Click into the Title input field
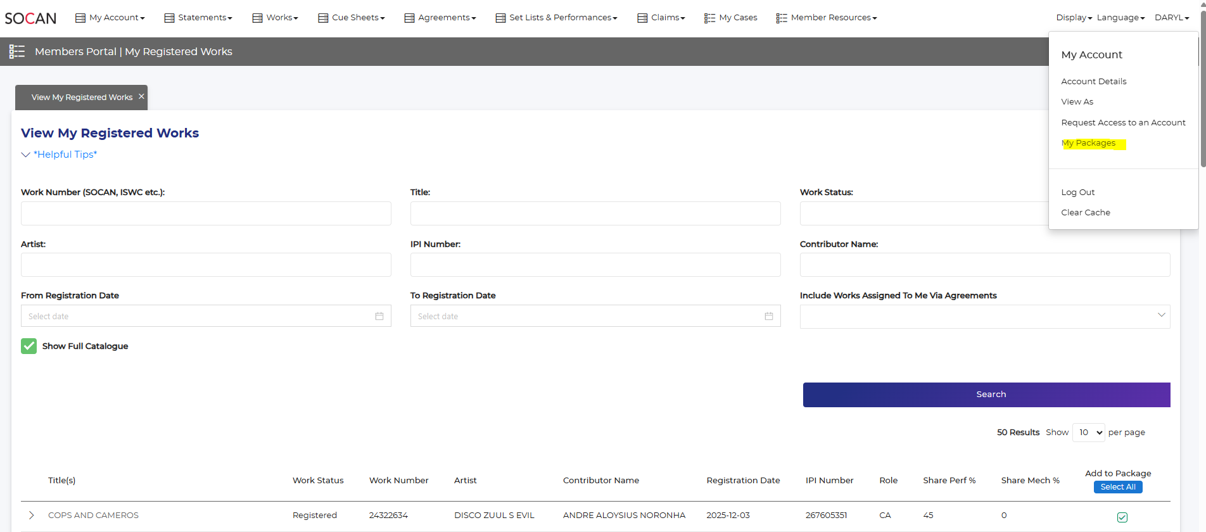 click(595, 213)
